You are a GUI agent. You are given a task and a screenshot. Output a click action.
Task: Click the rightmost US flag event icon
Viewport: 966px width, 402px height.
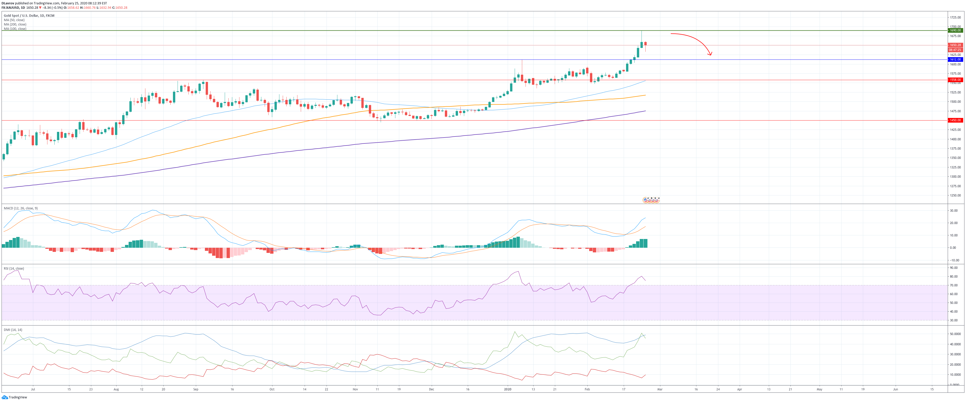click(657, 200)
